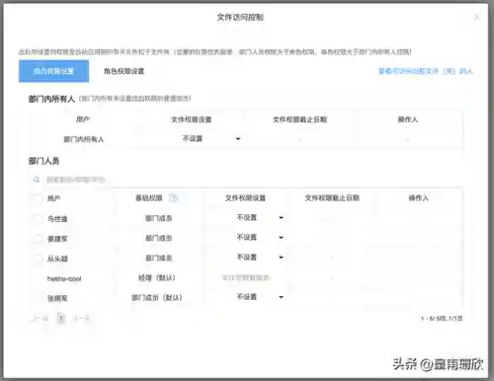The width and height of the screenshot is (494, 381).
Task: Focus the member search input field
Action: point(76,180)
